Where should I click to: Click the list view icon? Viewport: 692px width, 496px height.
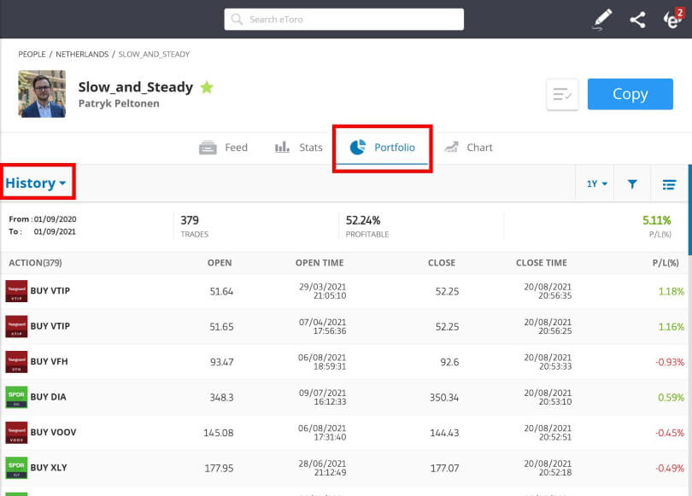(x=669, y=184)
